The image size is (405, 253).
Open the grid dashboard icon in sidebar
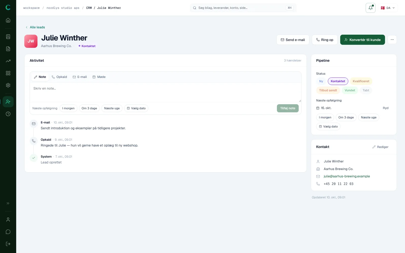8,73
